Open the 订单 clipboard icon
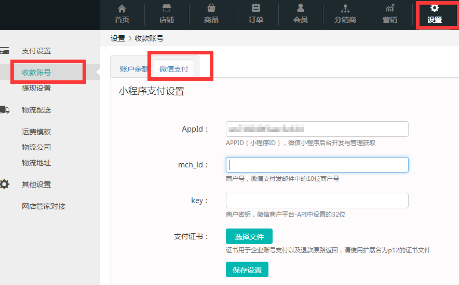459x285 pixels. (x=256, y=9)
